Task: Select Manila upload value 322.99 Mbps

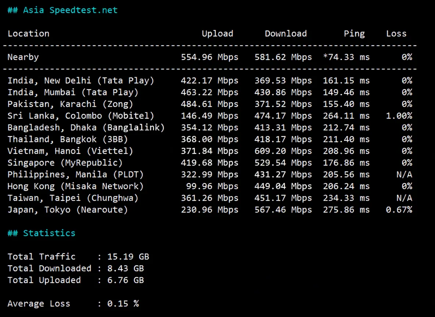Action: click(x=209, y=175)
